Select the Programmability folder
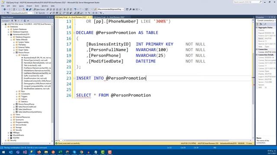The image size is (277, 155). pyautogui.click(x=22, y=122)
